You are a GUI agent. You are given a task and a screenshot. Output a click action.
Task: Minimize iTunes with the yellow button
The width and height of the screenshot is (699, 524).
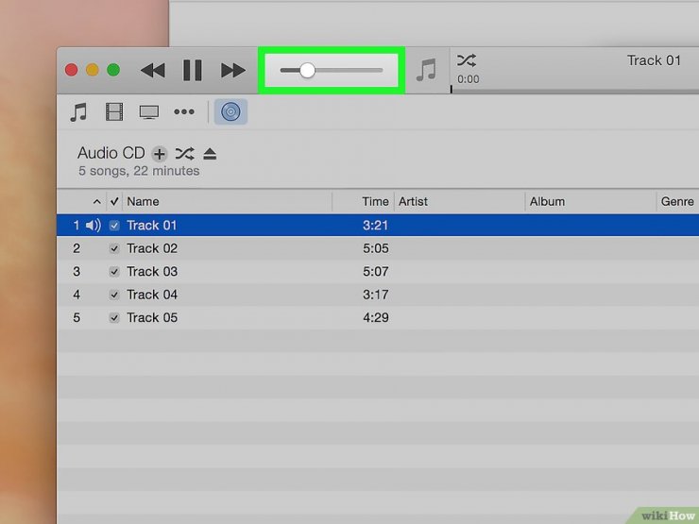click(93, 70)
